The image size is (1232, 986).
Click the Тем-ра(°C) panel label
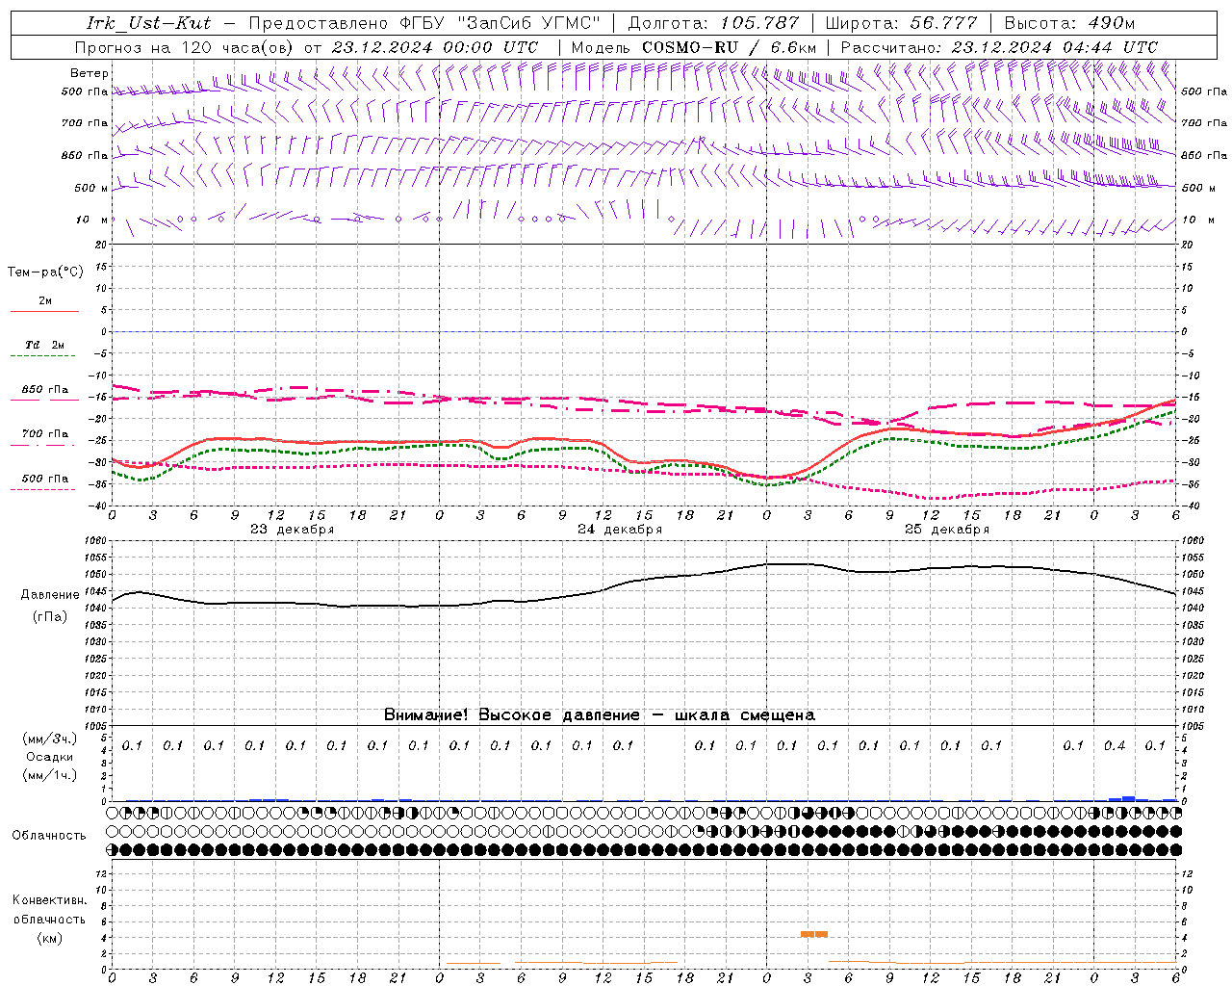(x=45, y=272)
